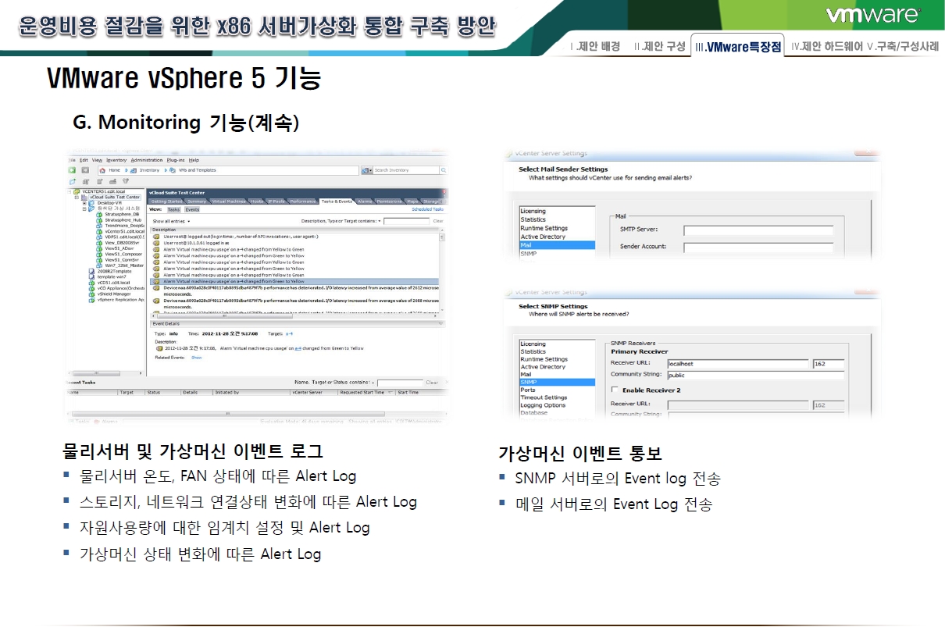Click the Show link beside Related Events

[197, 358]
